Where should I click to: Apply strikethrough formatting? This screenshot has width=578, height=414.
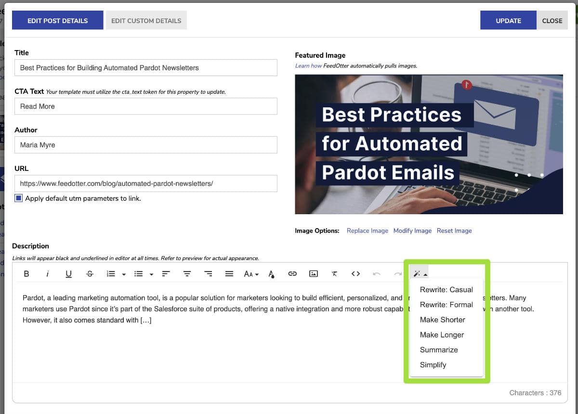pos(90,273)
